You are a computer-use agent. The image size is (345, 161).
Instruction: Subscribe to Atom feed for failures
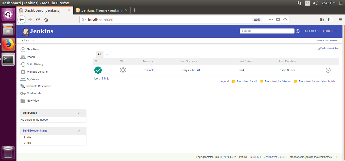pyautogui.click(x=277, y=81)
